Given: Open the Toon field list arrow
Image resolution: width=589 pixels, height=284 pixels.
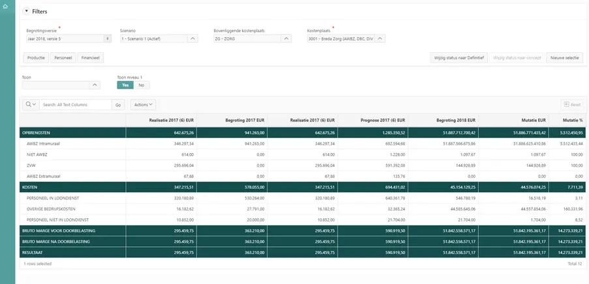Looking at the screenshot, I should [x=95, y=85].
